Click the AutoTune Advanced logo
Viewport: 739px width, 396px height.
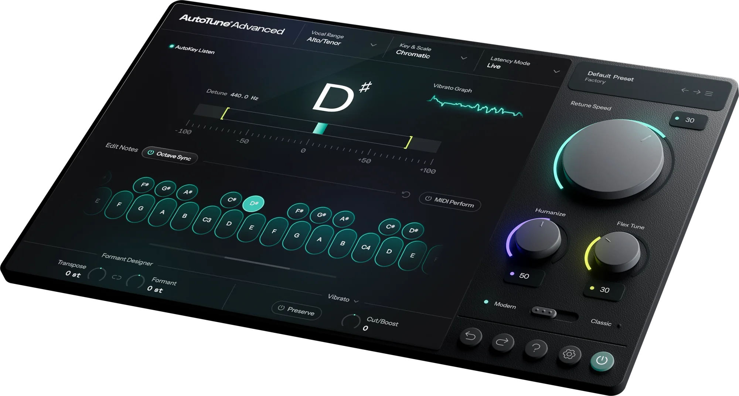(232, 25)
